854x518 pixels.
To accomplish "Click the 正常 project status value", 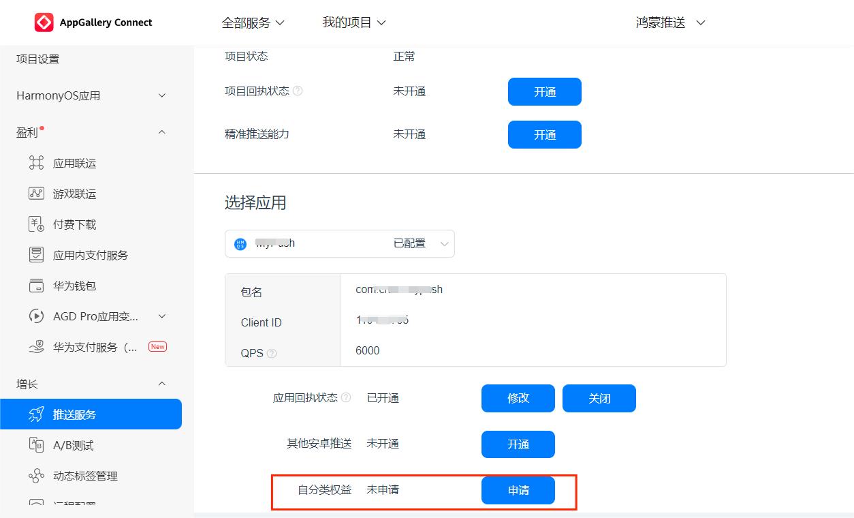I will click(404, 57).
